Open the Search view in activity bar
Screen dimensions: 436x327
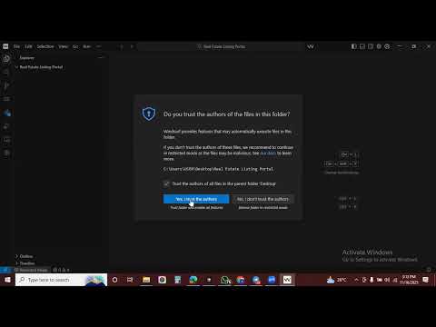tap(6, 72)
